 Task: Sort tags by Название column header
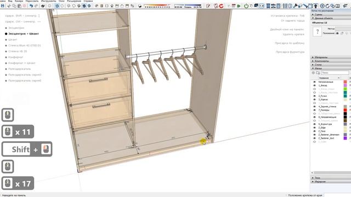tap(329, 78)
